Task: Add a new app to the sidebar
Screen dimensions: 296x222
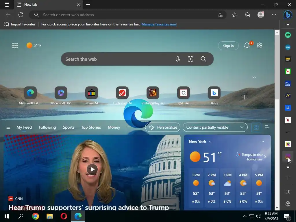Action: pyautogui.click(x=288, y=178)
